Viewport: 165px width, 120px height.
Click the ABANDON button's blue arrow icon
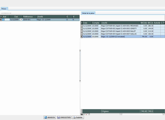point(46,117)
